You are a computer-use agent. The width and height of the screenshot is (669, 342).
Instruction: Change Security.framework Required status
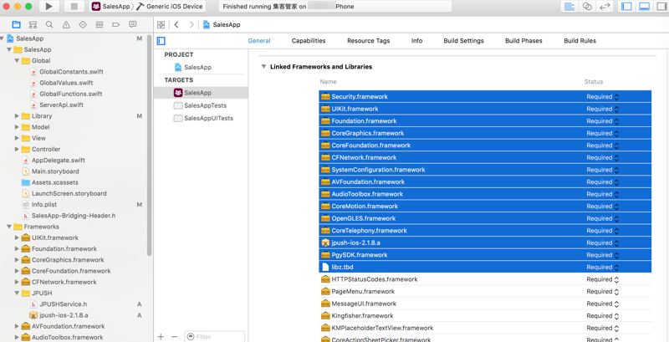point(602,97)
